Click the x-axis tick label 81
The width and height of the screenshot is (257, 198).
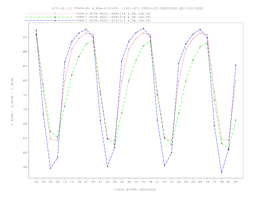[x=229, y=182]
